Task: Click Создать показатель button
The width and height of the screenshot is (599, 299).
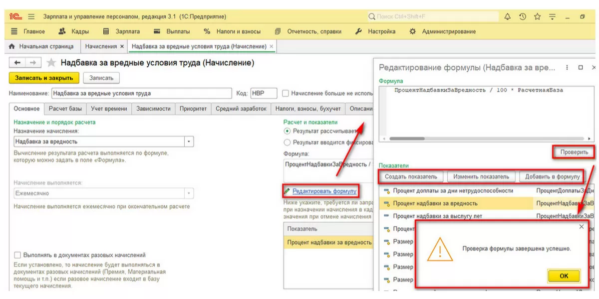Action: coord(411,176)
